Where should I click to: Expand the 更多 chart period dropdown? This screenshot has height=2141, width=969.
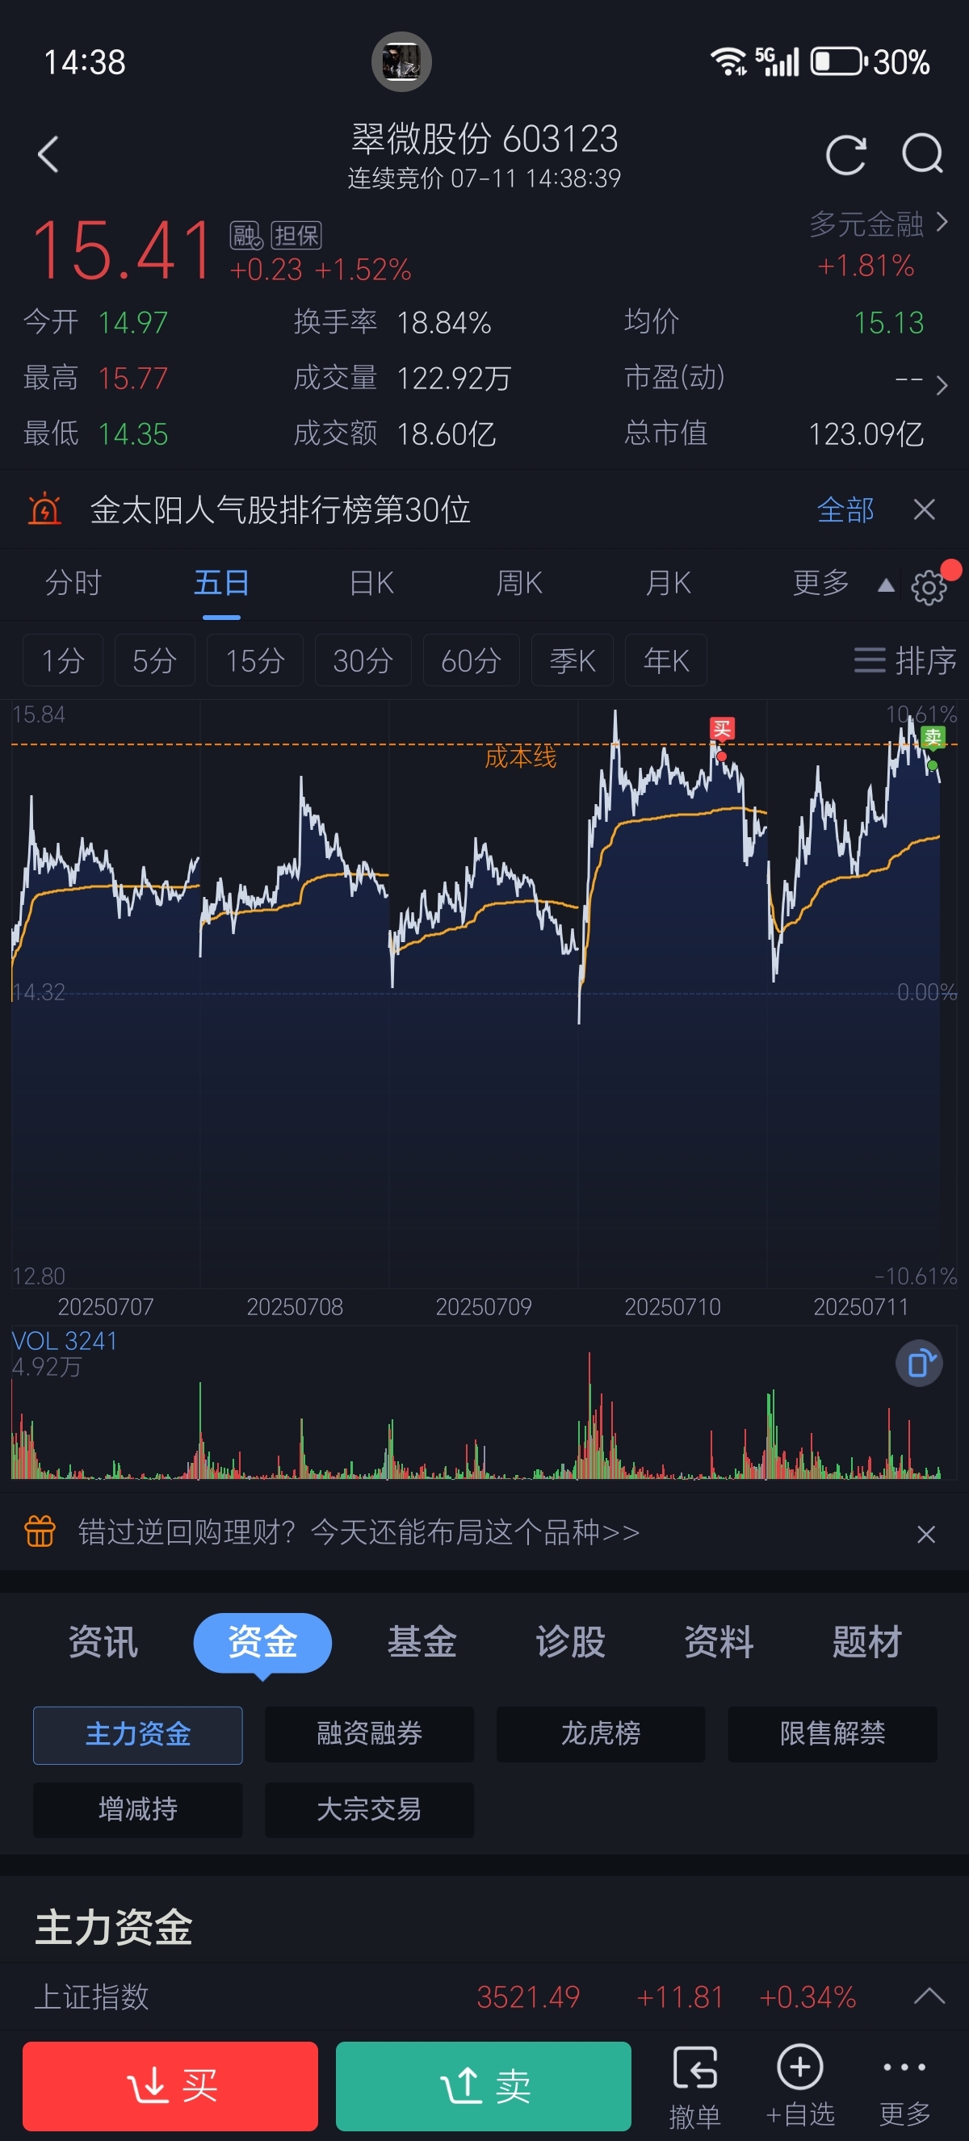tap(843, 583)
